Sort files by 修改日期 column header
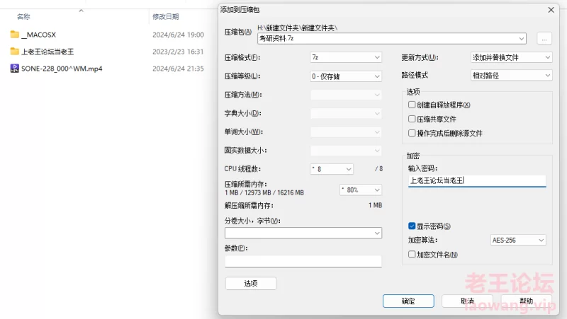 tap(164, 16)
